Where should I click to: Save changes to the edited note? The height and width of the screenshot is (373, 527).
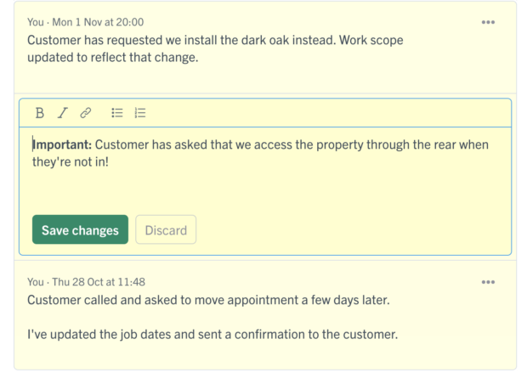(x=80, y=229)
